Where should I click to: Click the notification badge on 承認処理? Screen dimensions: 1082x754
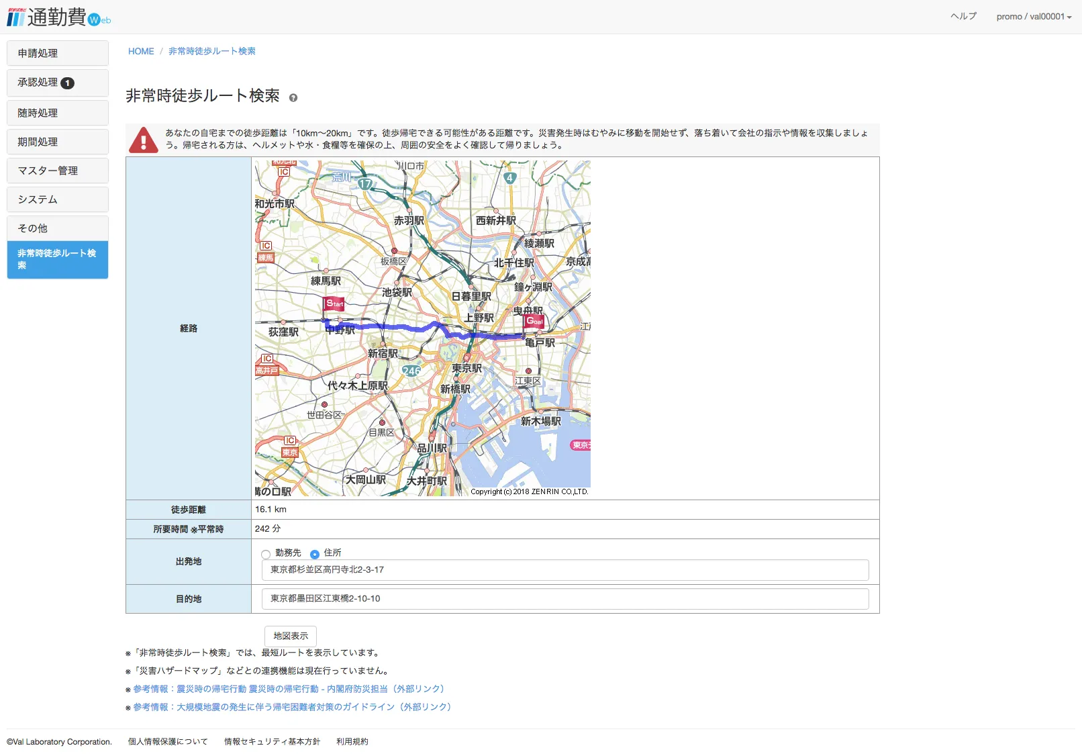point(68,83)
